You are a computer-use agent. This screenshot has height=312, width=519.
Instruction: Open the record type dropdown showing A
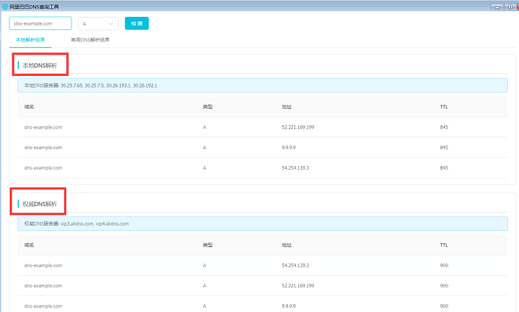98,23
